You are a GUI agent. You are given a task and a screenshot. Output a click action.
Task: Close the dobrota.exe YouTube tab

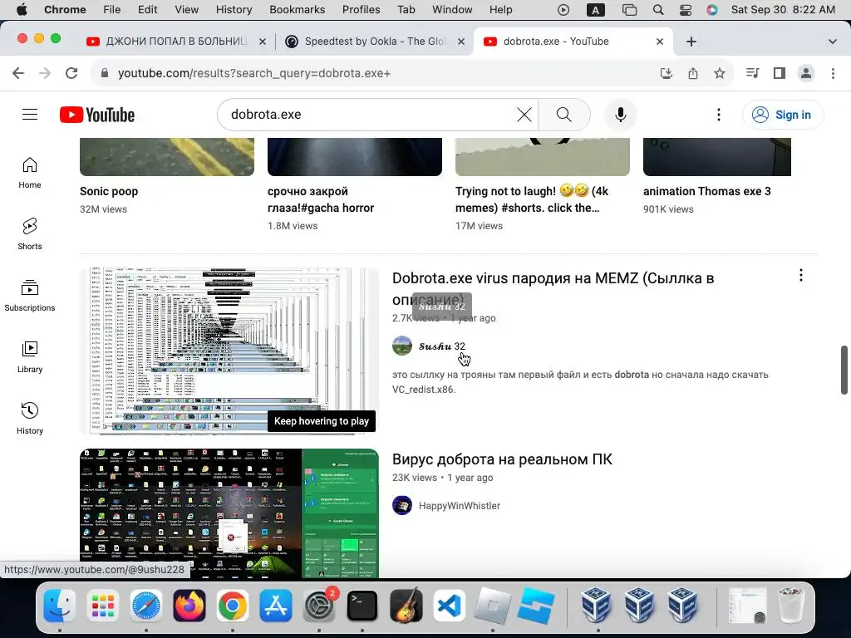(659, 42)
